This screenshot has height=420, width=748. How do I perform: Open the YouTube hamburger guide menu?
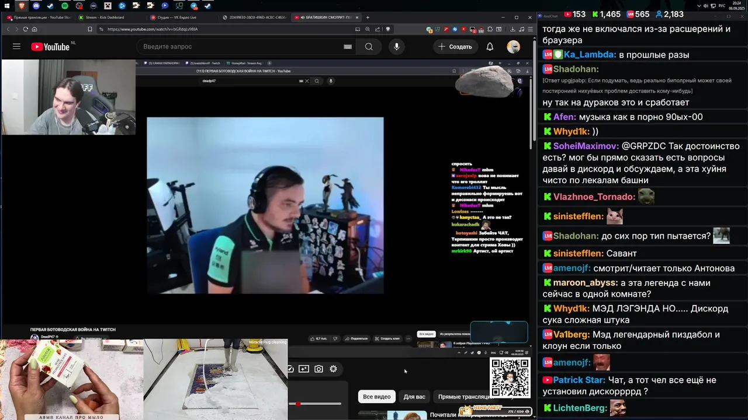point(16,47)
